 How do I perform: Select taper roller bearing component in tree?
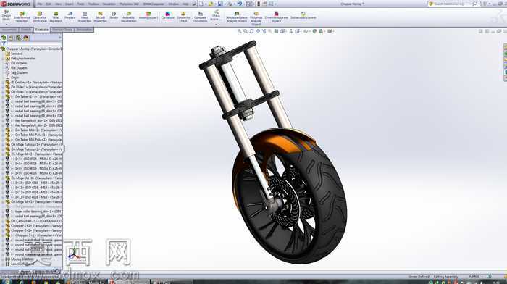[x=34, y=212]
